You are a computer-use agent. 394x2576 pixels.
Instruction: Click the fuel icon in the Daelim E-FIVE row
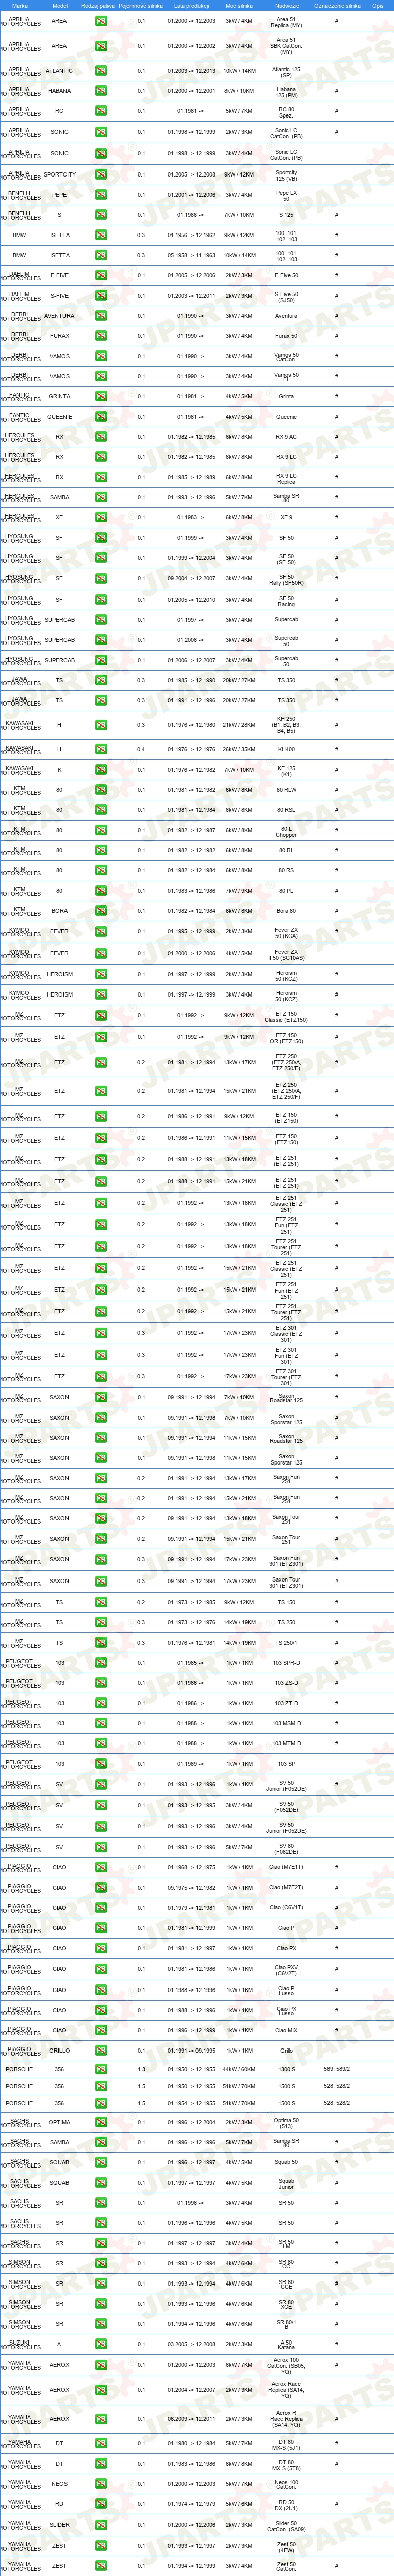[101, 275]
